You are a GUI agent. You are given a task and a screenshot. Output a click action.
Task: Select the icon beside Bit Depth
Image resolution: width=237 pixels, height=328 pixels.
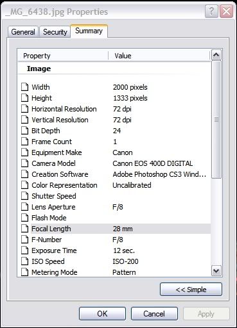tap(25, 131)
